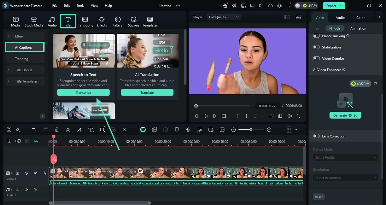Screen dimensions: 386x205
Task: Click the text tool icon in toolbar
Action: pos(91,130)
